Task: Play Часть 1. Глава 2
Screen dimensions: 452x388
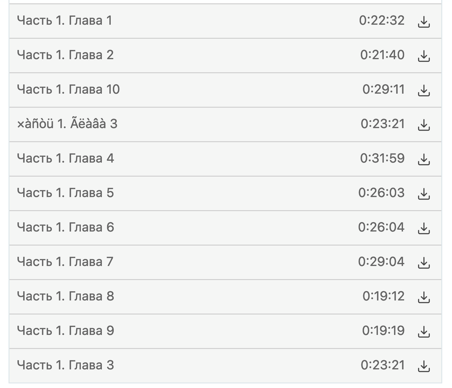Action: [x=65, y=55]
